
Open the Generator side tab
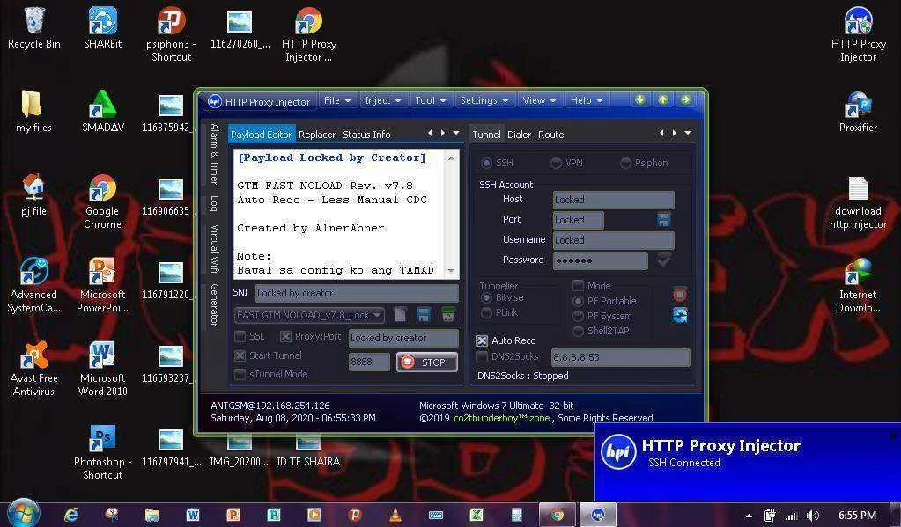(x=214, y=304)
